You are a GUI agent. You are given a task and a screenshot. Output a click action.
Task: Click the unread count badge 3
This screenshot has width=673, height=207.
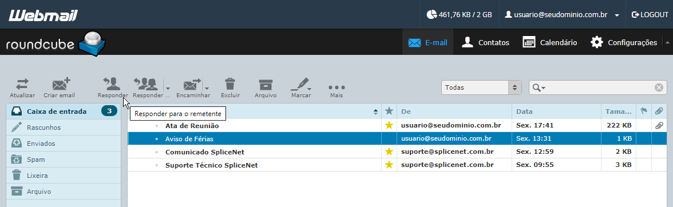(x=109, y=112)
